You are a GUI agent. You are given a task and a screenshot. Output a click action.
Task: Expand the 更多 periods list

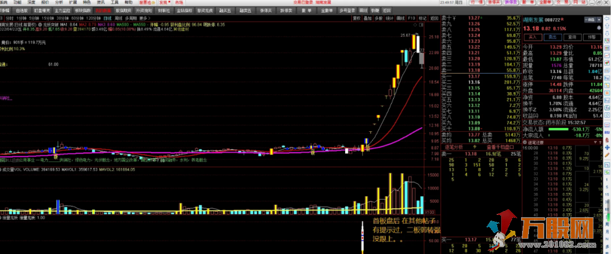tap(144, 18)
